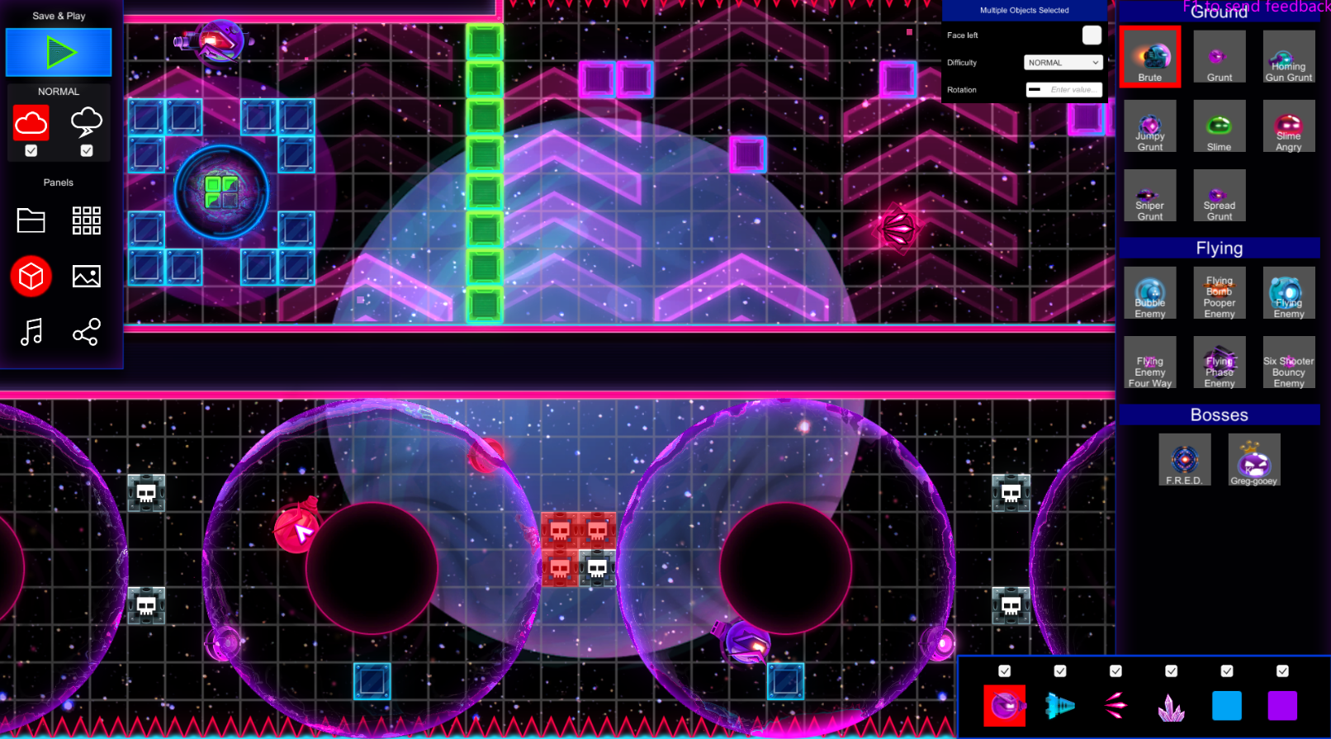Screen dimensions: 1331x739
Task: Click the share nodes panel icon
Action: 87,332
